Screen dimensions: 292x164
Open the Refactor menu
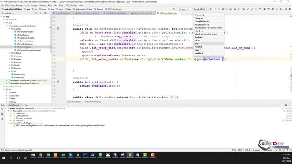(42, 5)
